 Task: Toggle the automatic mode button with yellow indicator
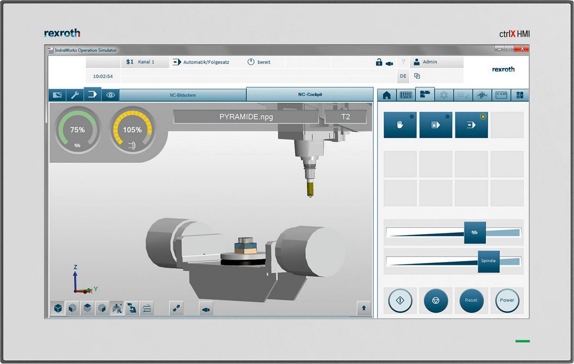pyautogui.click(x=471, y=125)
